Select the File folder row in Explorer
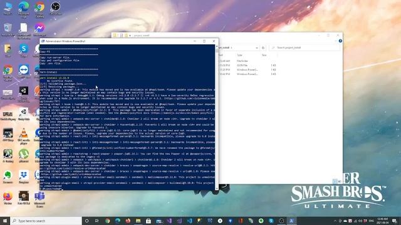Screen dimensions: 401x225 click(x=247, y=61)
